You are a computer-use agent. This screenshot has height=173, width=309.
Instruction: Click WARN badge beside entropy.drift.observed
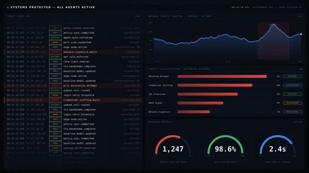55,148
